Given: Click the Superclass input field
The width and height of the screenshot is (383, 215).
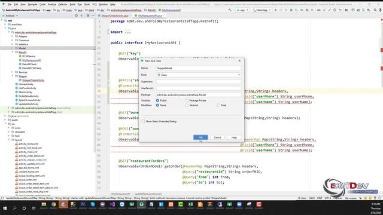Looking at the screenshot, I should coord(199,82).
